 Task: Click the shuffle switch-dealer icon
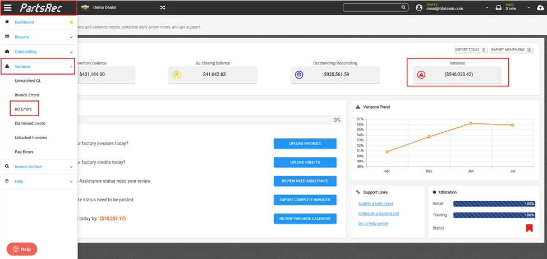point(163,8)
